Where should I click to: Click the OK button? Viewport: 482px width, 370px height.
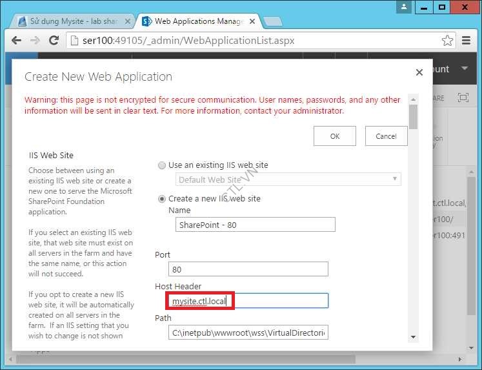(x=335, y=136)
